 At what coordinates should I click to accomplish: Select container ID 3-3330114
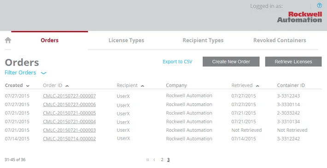pos(288,104)
